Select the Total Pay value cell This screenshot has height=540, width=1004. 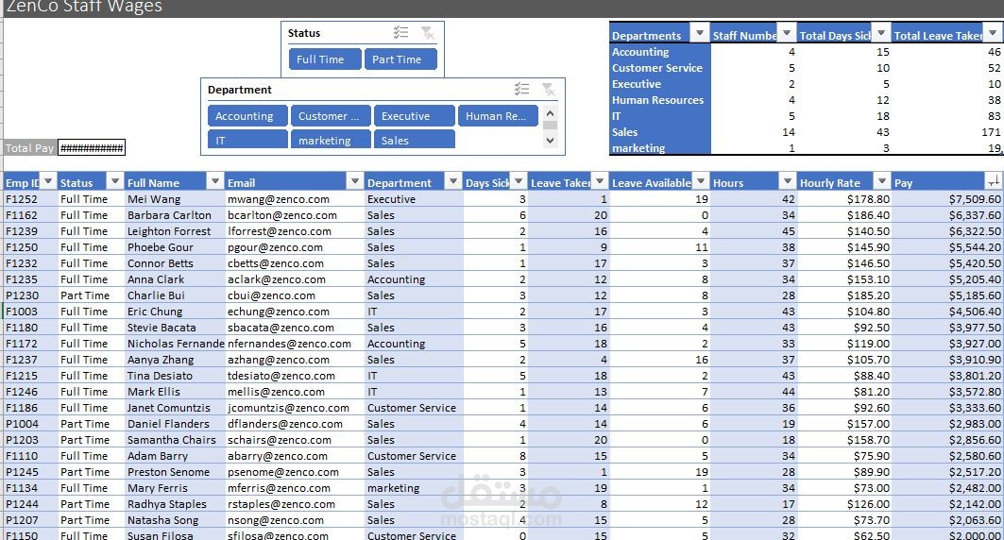92,148
